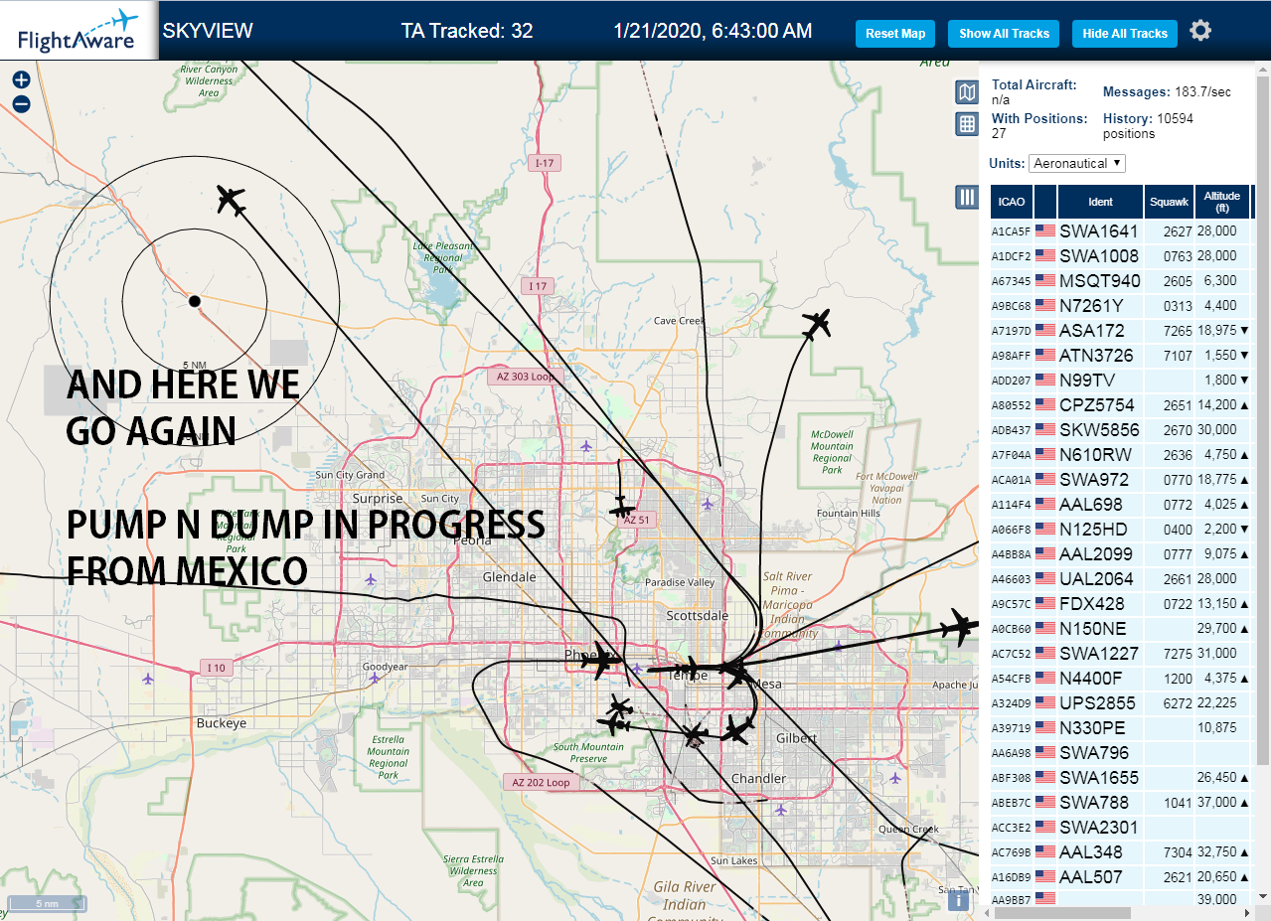The width and height of the screenshot is (1271, 921).
Task: Select N125HD row ident
Action: [1093, 529]
